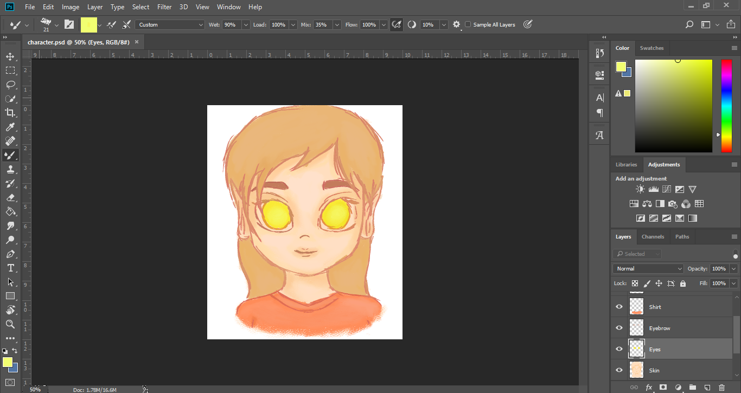Hide the Shirt layer
This screenshot has width=741, height=393.
point(619,307)
